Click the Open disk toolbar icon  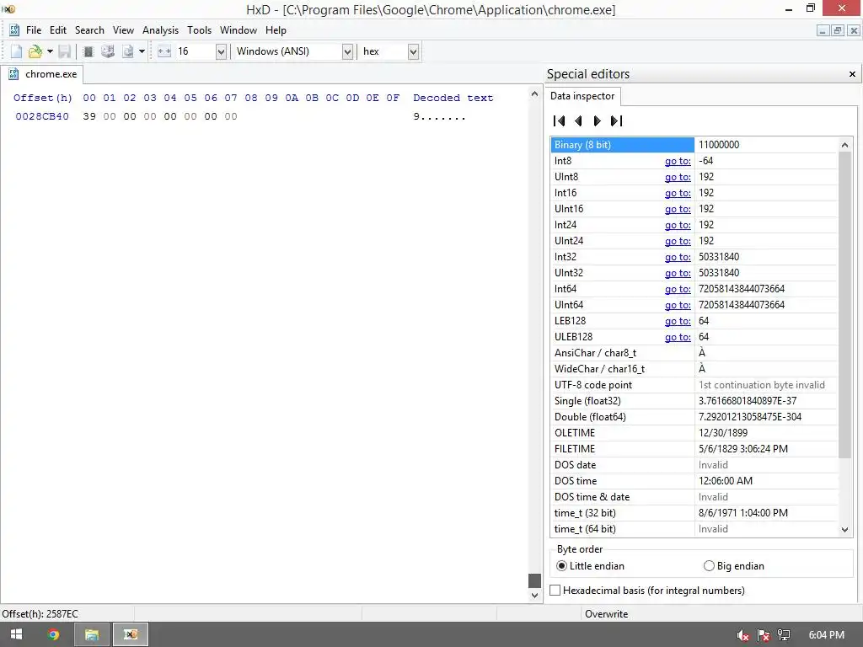[x=108, y=51]
